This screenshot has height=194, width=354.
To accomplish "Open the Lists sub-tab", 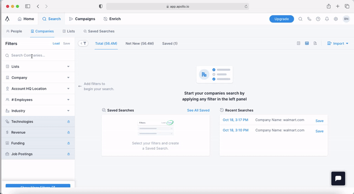I will point(69,31).
